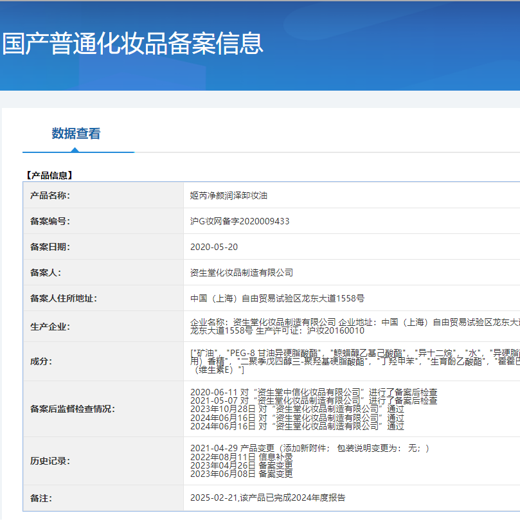
Task: Click the 【产品信息】 section header
Action: tap(48, 174)
